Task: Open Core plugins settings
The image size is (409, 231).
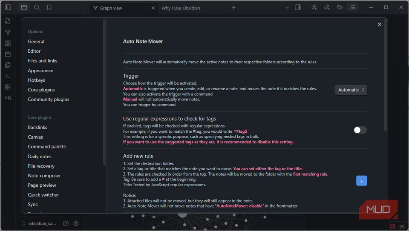Action: tap(41, 90)
